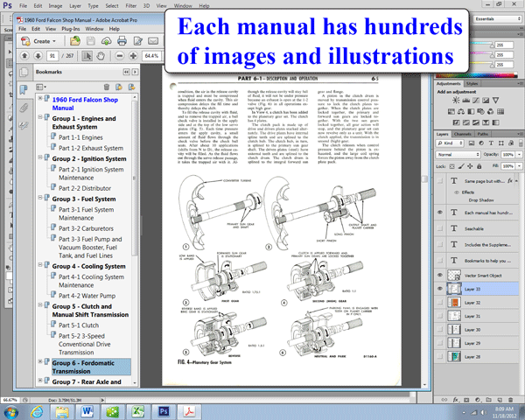This screenshot has width=525, height=420.
Task: Open the Kind filter dropdown in Layers
Action: (450, 143)
